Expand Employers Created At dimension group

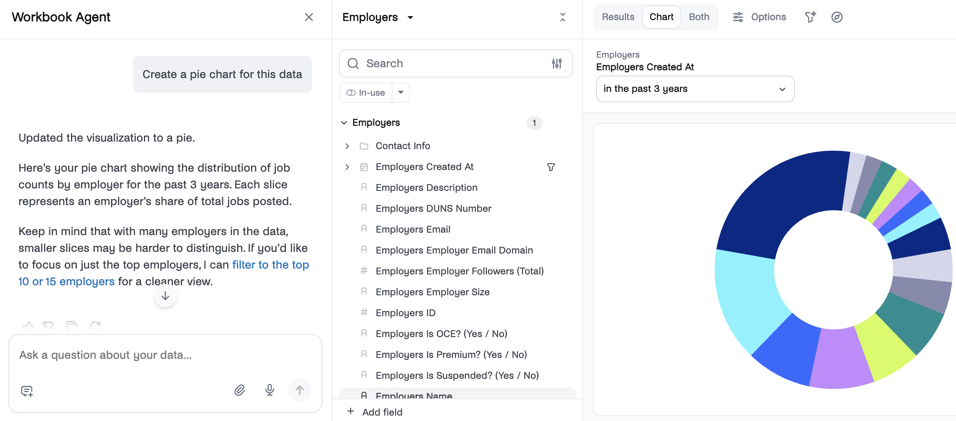pos(347,167)
